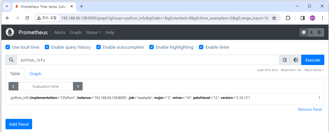Viewport: 329px width, 132px height.
Task: Click the "Resolution: 14s" text
Action: point(291,70)
